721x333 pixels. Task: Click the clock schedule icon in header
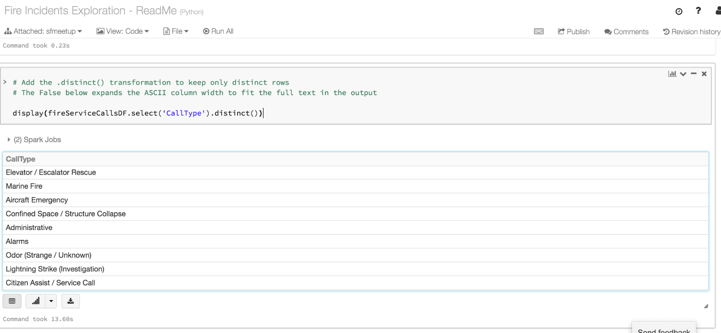(678, 12)
